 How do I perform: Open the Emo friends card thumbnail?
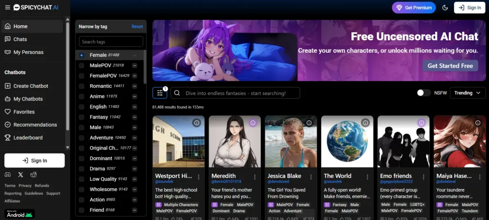(404, 141)
